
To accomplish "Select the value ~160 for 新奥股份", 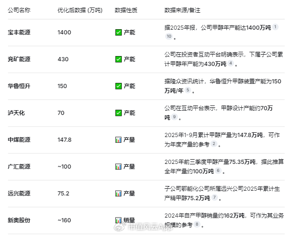I will tap(64, 220).
